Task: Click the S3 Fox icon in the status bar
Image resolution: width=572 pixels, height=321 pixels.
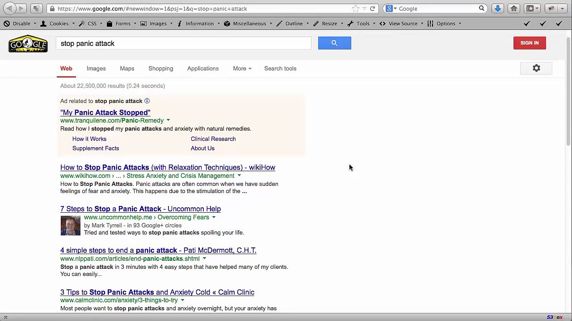Action: [555, 317]
